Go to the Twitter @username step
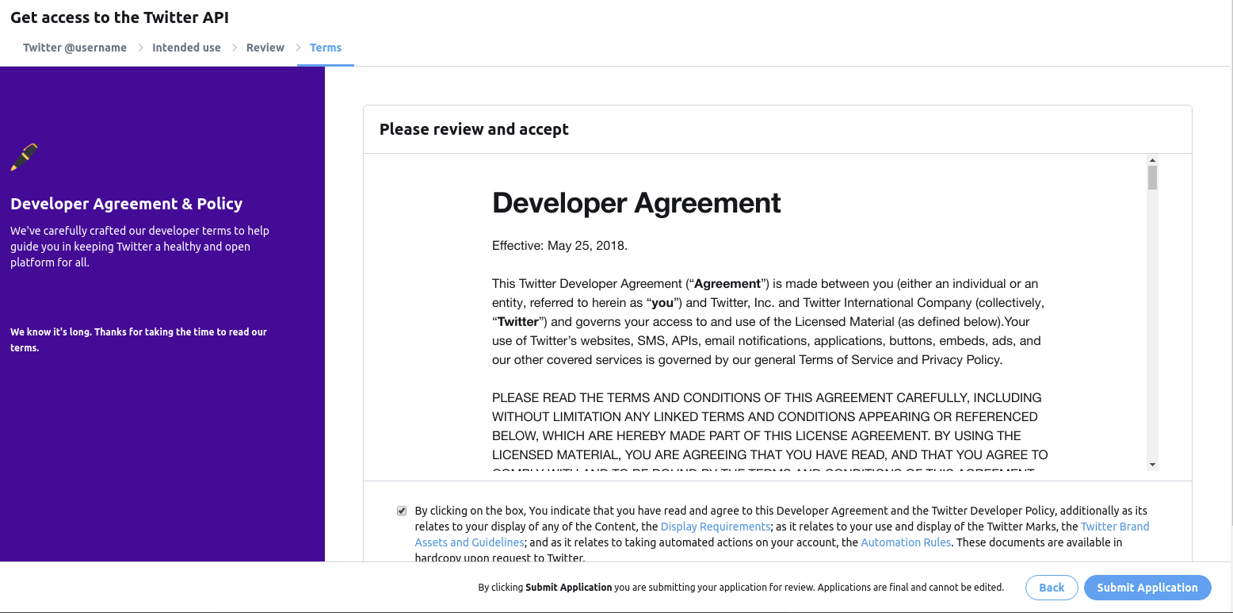This screenshot has width=1233, height=613. 74,48
